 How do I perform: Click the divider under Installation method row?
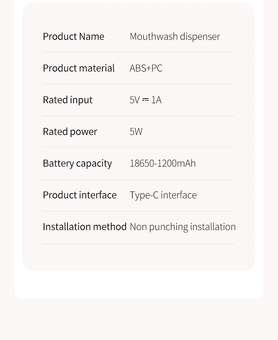[x=139, y=245]
